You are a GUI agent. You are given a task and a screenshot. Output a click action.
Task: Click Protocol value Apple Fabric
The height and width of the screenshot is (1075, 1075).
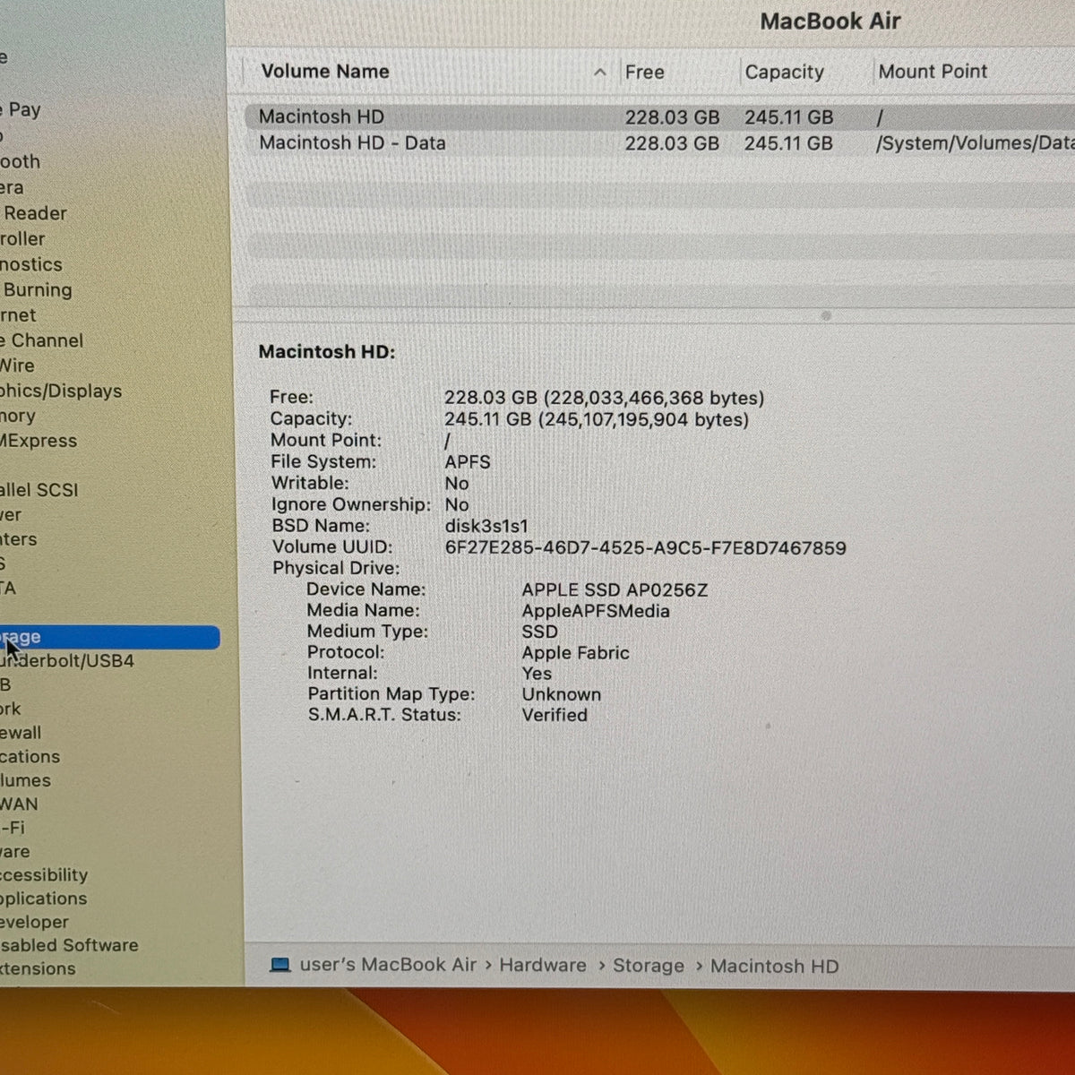tap(575, 652)
